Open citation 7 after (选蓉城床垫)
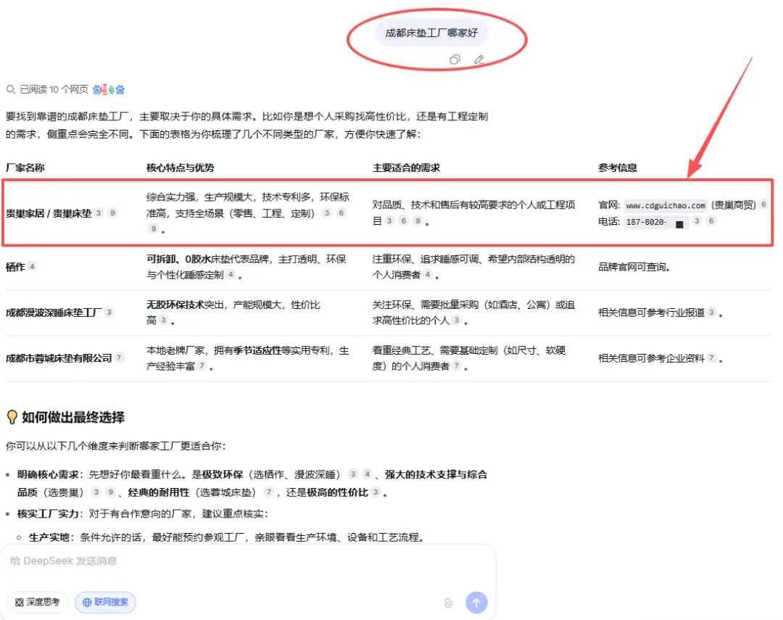Image resolution: width=783 pixels, height=620 pixels. coord(269,492)
